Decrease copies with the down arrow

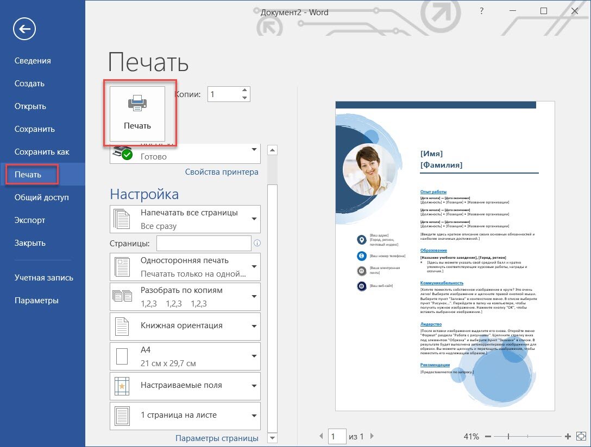[244, 98]
